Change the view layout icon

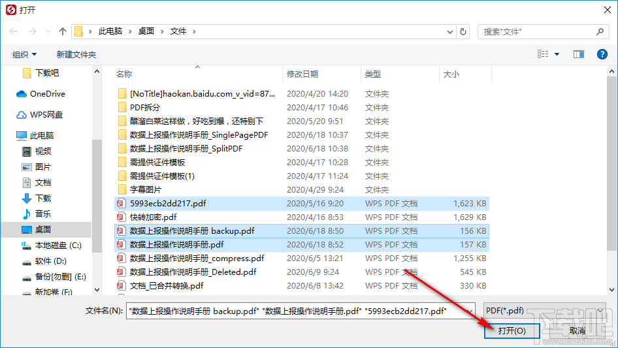(x=543, y=54)
